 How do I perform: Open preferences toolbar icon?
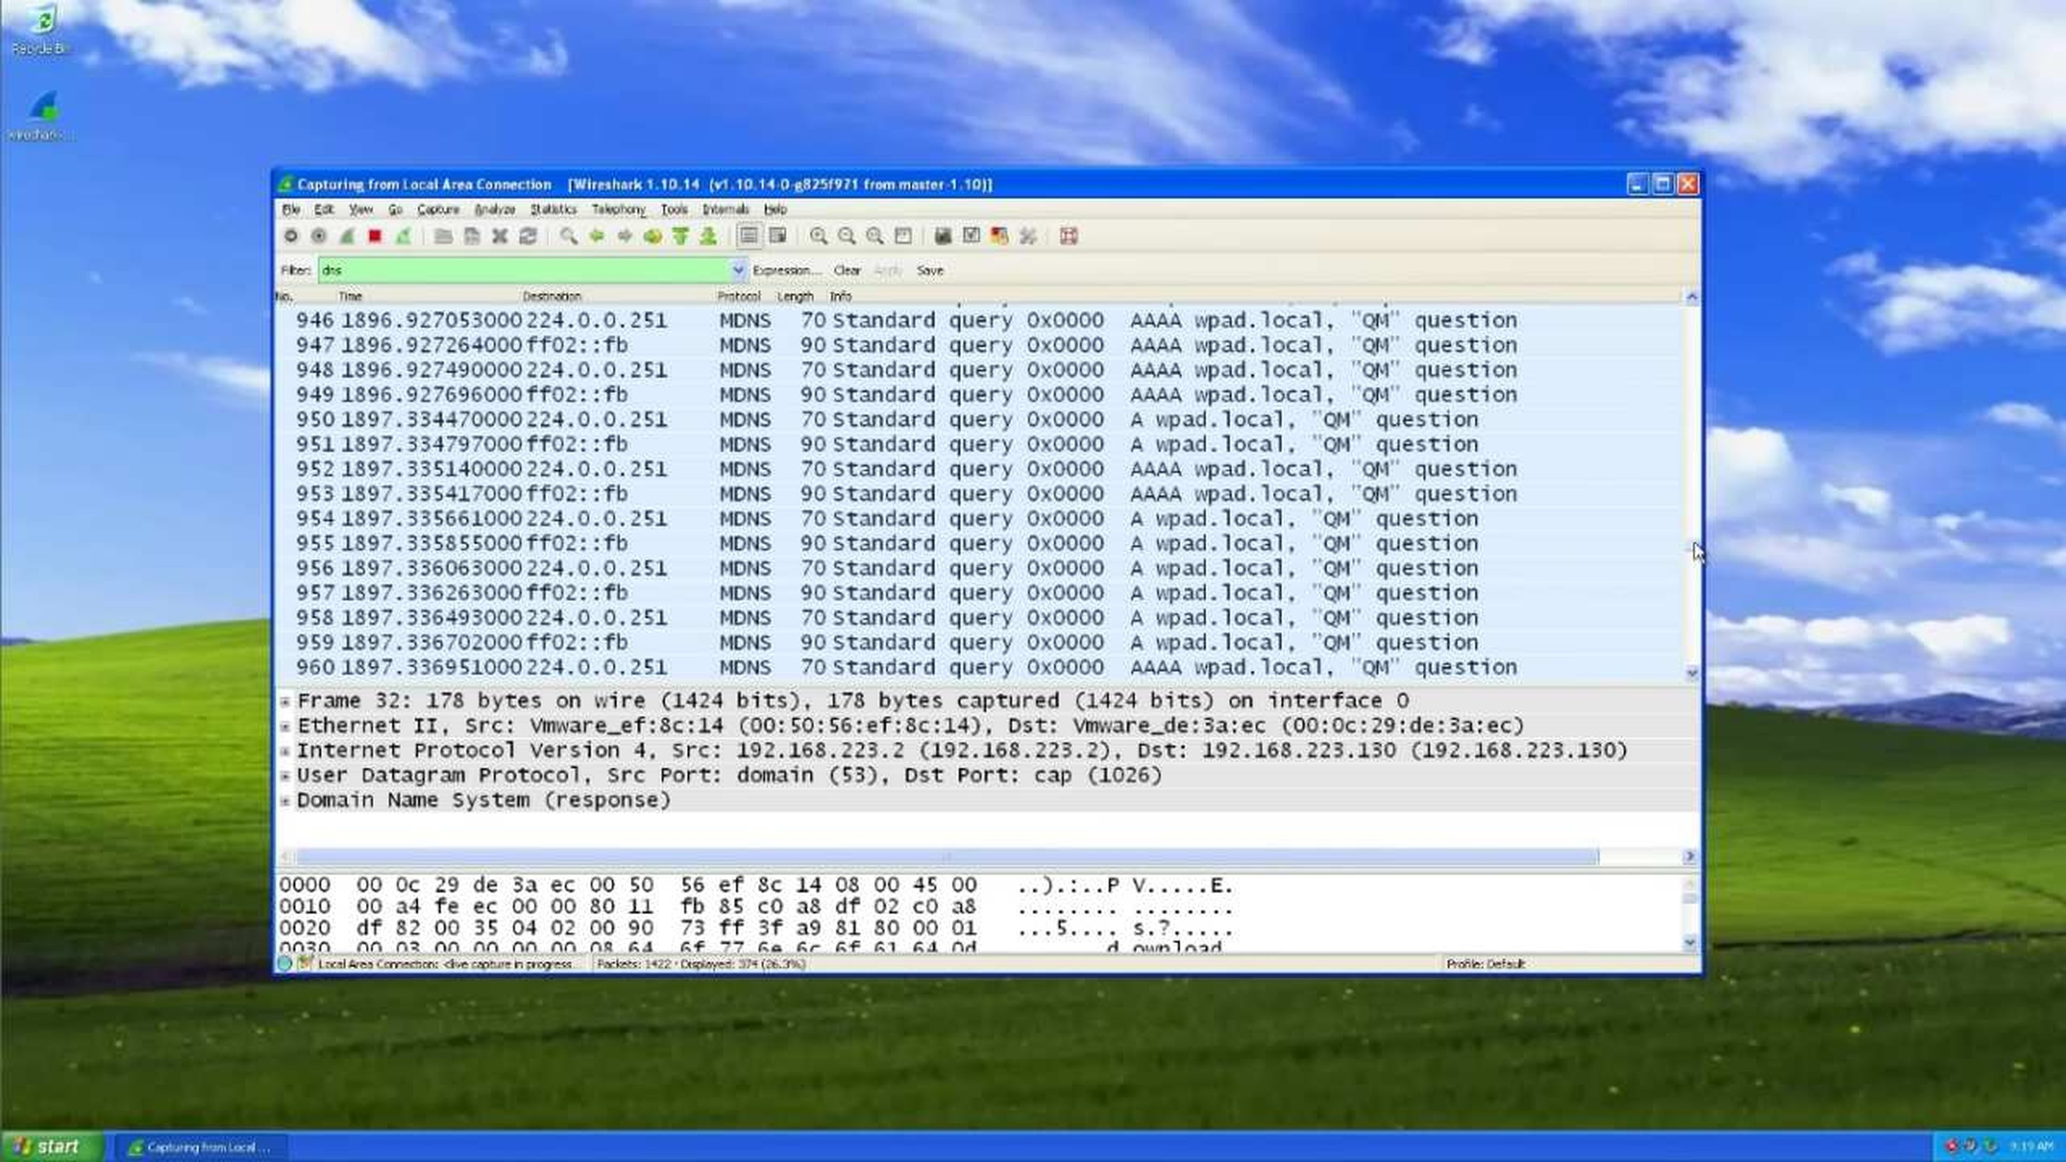click(x=1028, y=236)
